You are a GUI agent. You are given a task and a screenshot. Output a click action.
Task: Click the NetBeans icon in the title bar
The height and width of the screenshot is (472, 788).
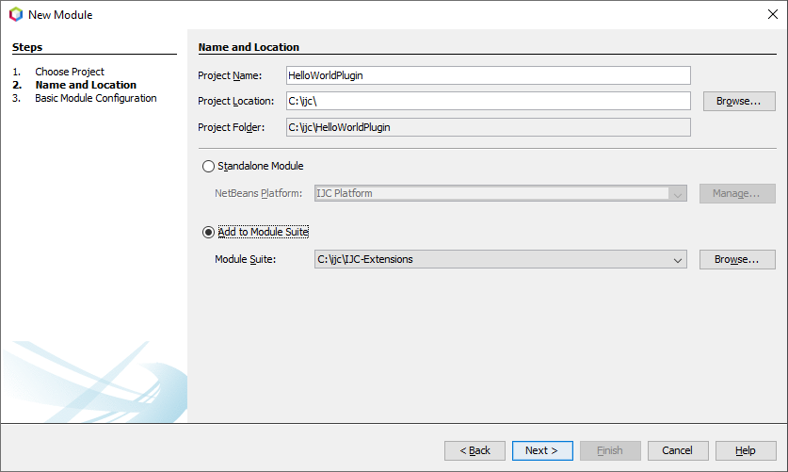[15, 15]
